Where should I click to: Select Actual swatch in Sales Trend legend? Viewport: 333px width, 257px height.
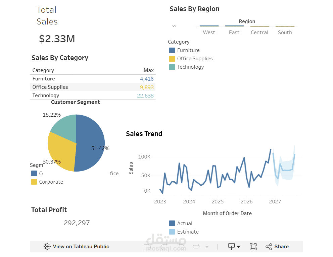(172, 223)
